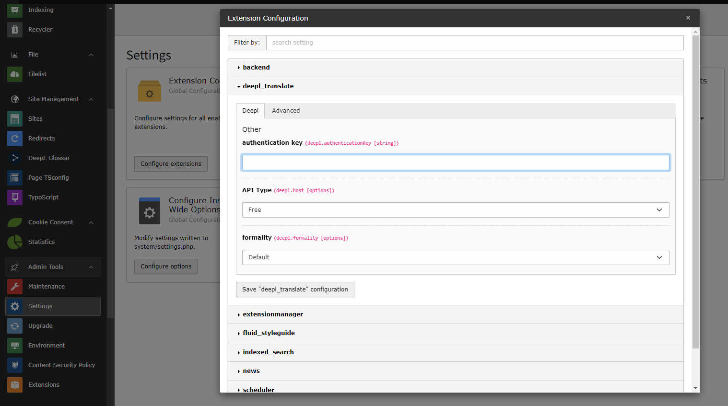
Task: Click the Statistics pie chart icon
Action: pyautogui.click(x=15, y=242)
